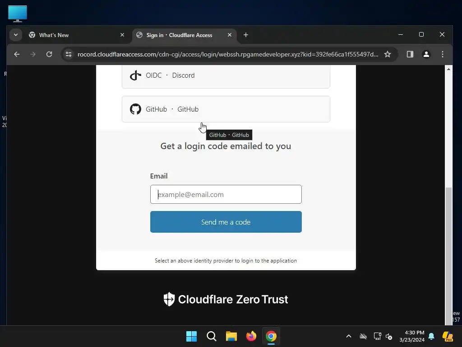Maximize the Chrome window

pyautogui.click(x=421, y=34)
